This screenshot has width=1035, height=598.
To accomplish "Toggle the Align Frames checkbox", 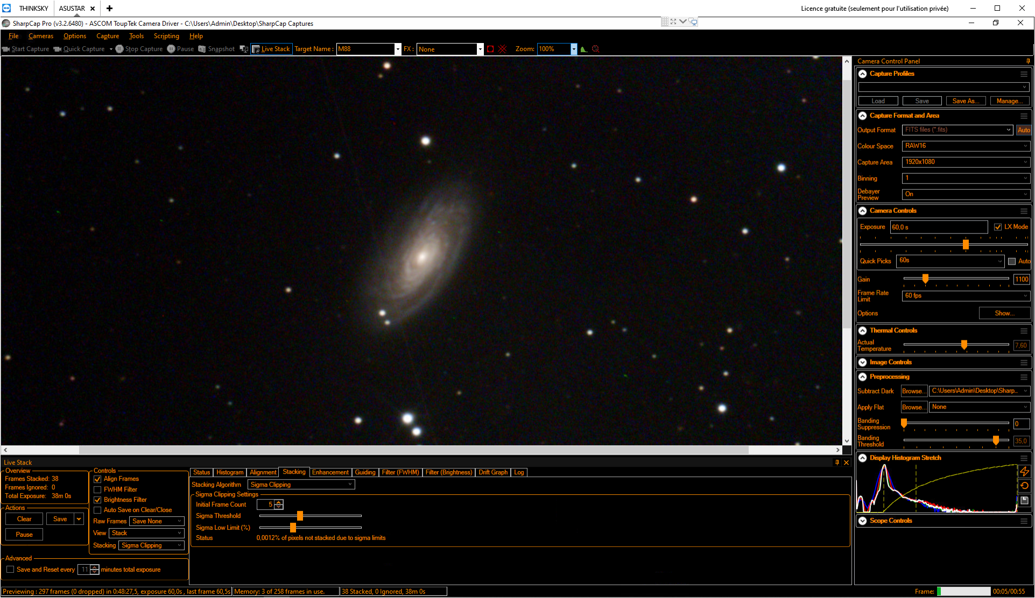I will coord(97,479).
